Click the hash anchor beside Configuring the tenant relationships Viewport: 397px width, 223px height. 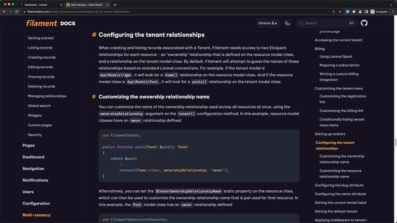coord(94,35)
